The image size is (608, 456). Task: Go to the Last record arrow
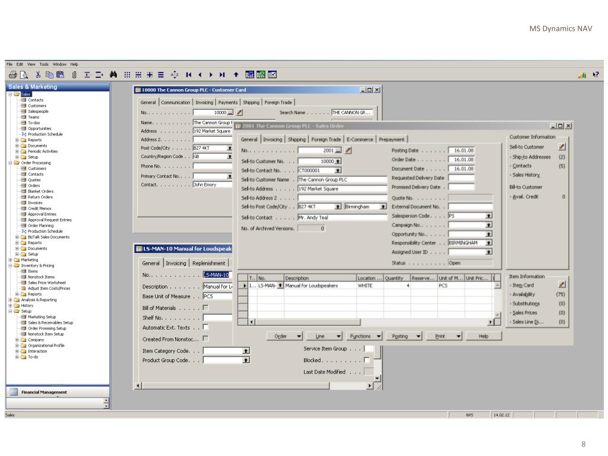(222, 75)
